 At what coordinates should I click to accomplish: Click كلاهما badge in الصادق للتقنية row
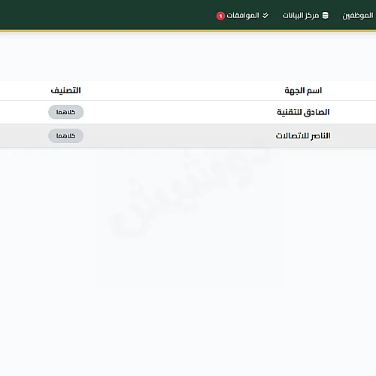click(65, 112)
